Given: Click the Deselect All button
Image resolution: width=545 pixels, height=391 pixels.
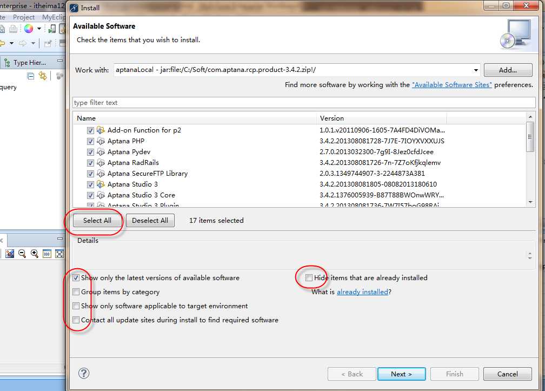Looking at the screenshot, I should coord(150,220).
